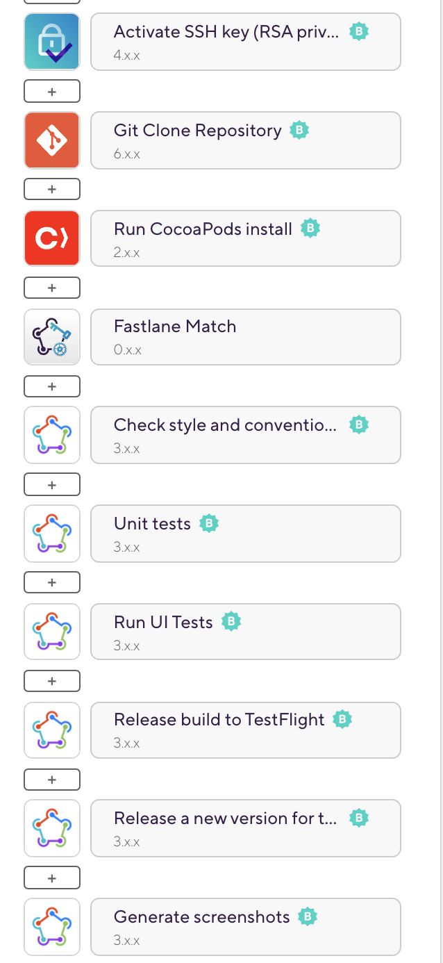Click the Git Clone Repository icon
This screenshot has width=443, height=963.
pos(52,140)
